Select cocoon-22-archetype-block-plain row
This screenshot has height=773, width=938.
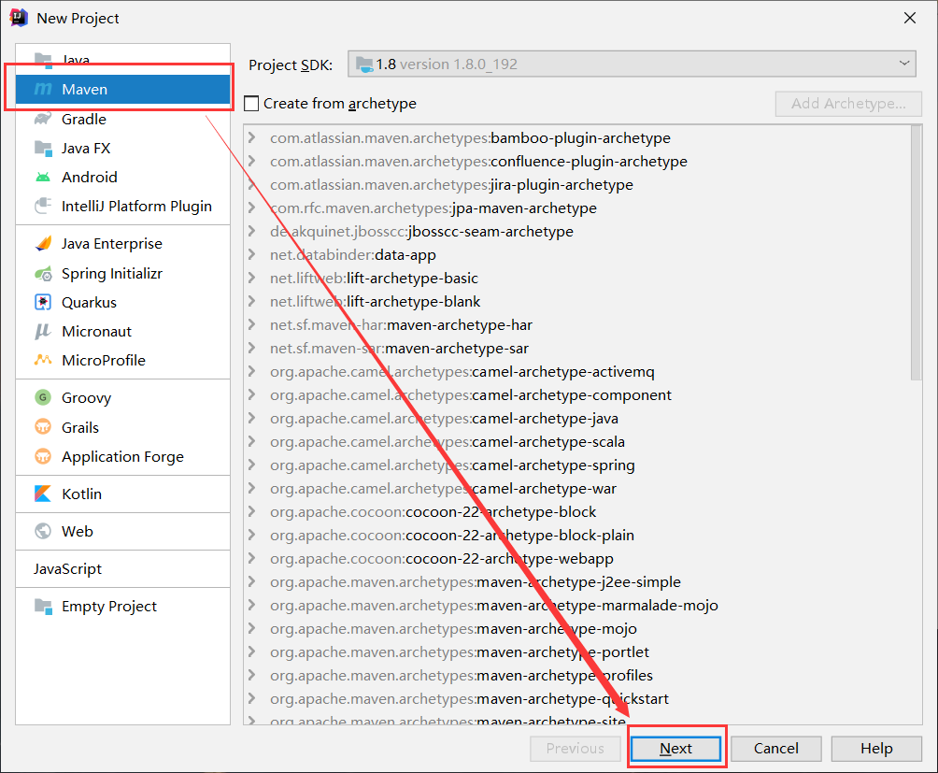click(576, 535)
